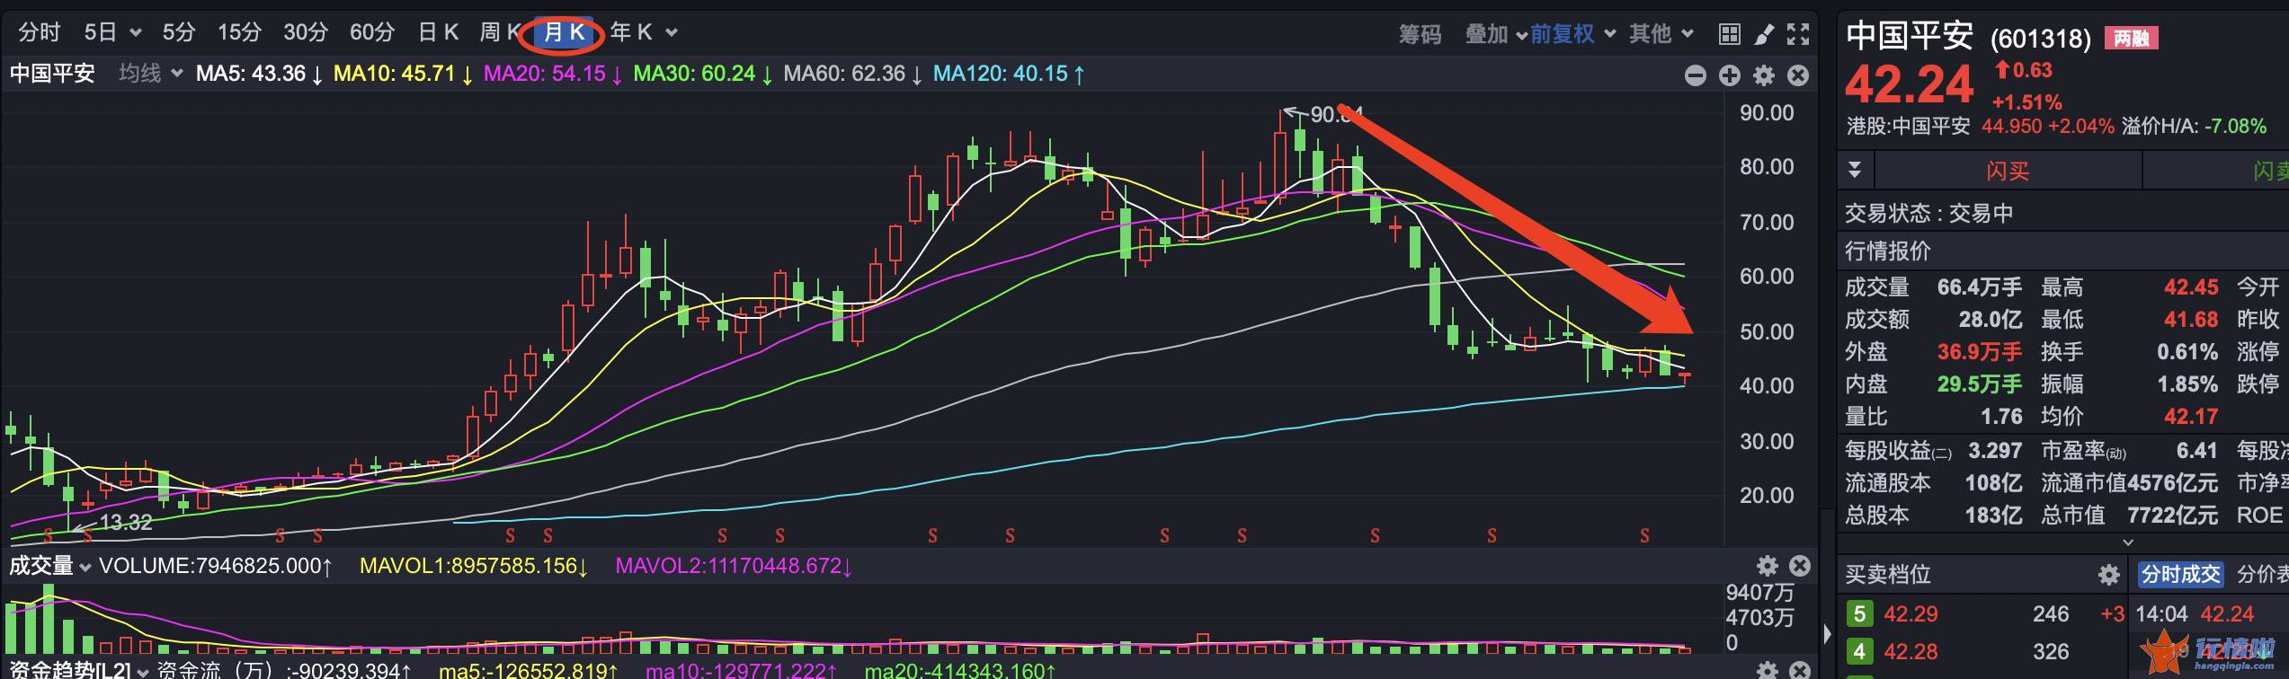Image resolution: width=2289 pixels, height=679 pixels.
Task: Click the MAVOL2 volume average label
Action: click(x=735, y=566)
